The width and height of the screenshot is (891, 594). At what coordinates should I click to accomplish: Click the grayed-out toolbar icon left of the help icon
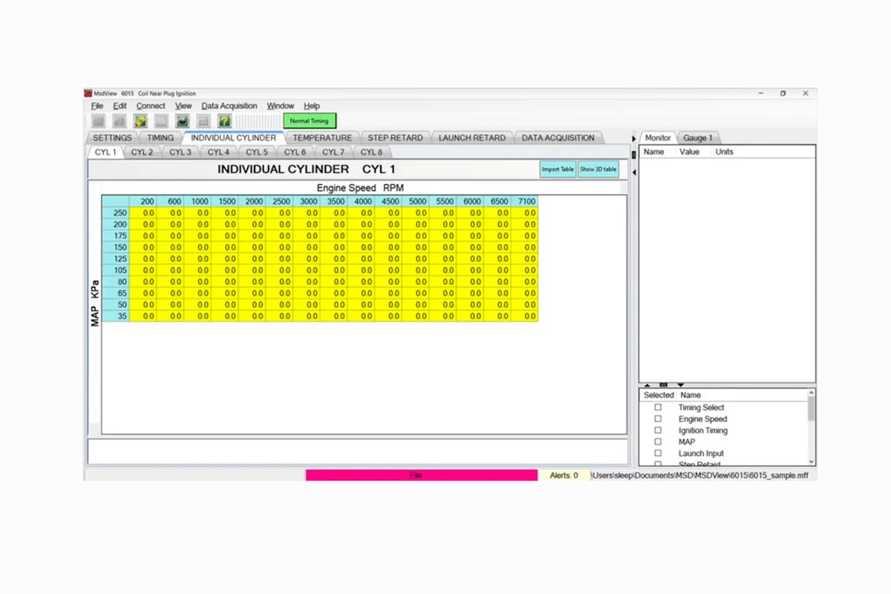[x=203, y=120]
